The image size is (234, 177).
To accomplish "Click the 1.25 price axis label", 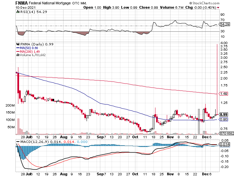I will tap(224, 103).
